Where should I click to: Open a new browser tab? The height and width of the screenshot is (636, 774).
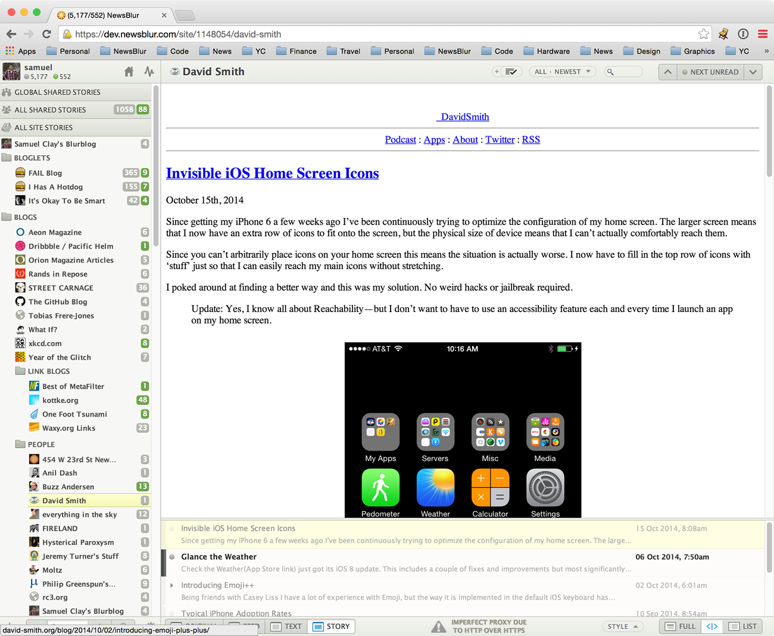click(185, 15)
